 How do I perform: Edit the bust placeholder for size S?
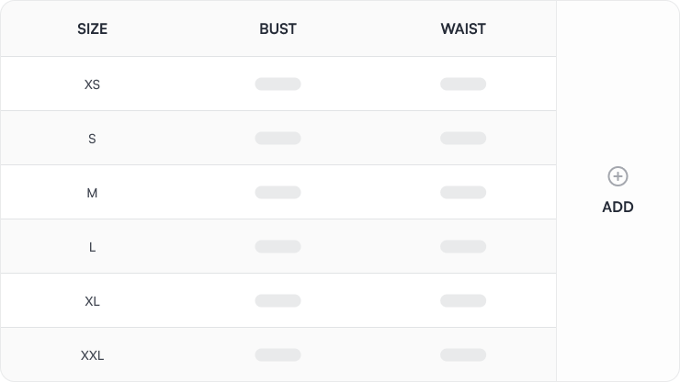(278, 139)
